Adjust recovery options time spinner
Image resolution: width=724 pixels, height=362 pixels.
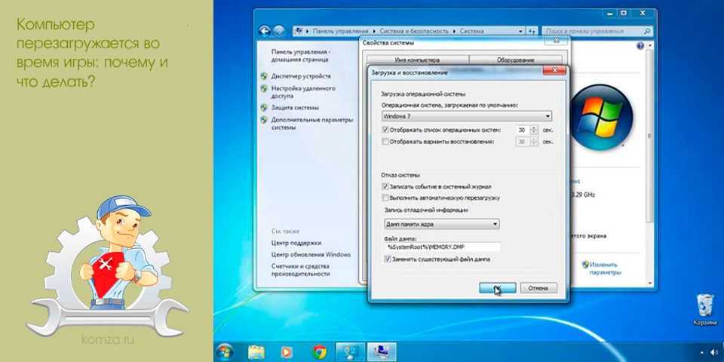coord(534,142)
